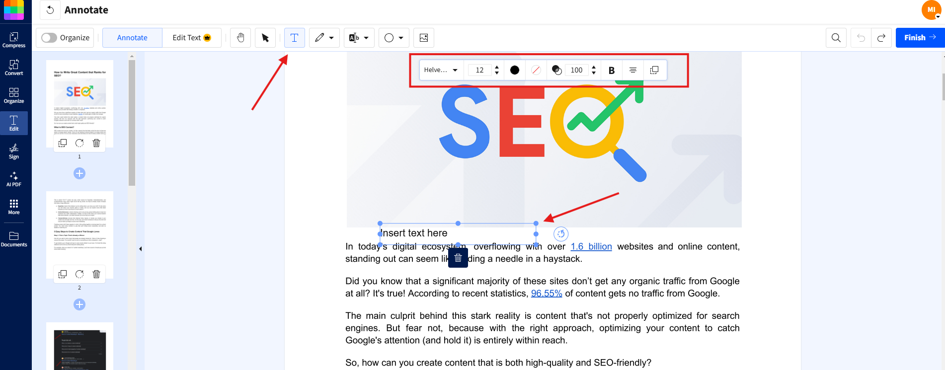945x370 pixels.
Task: Select the pointer selection tool
Action: [265, 38]
